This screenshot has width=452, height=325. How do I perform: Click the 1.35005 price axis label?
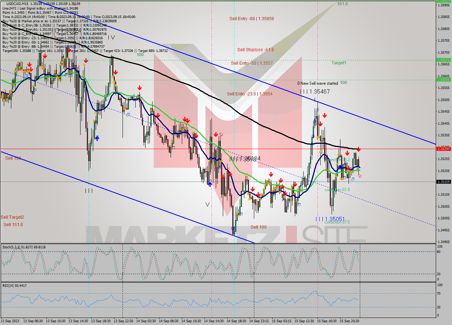coord(444,218)
